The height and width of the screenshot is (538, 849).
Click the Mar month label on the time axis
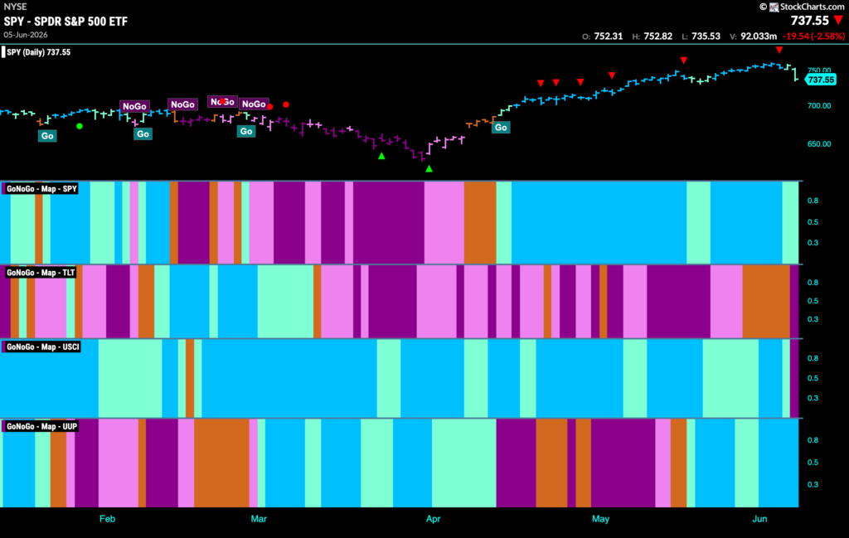click(x=259, y=518)
